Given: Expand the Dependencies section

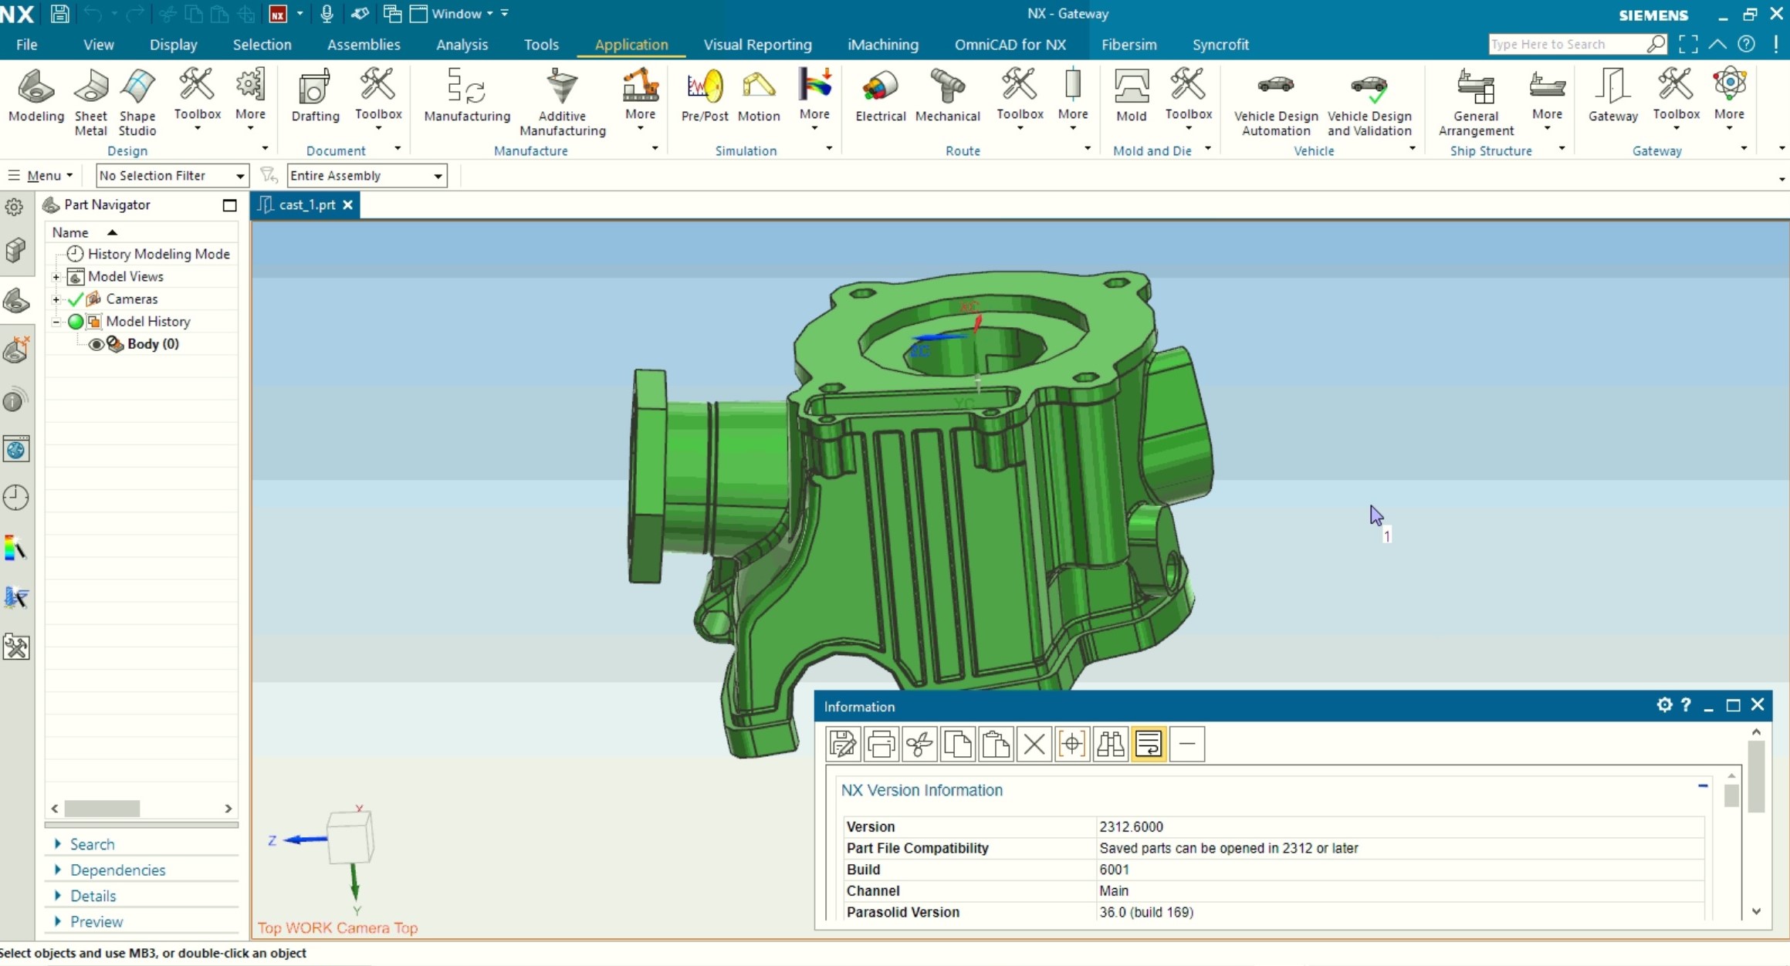Looking at the screenshot, I should (117, 870).
